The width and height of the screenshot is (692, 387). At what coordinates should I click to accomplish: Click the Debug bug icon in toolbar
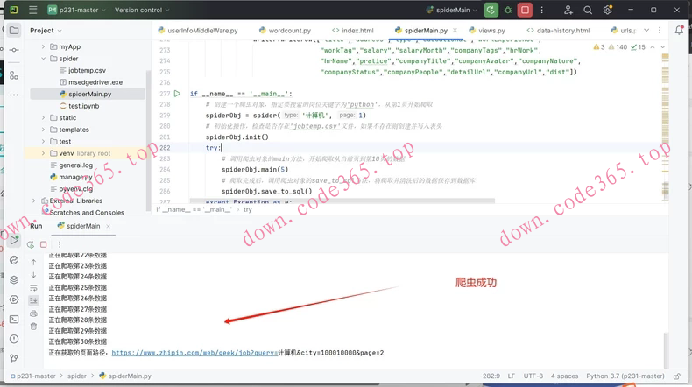tap(507, 11)
